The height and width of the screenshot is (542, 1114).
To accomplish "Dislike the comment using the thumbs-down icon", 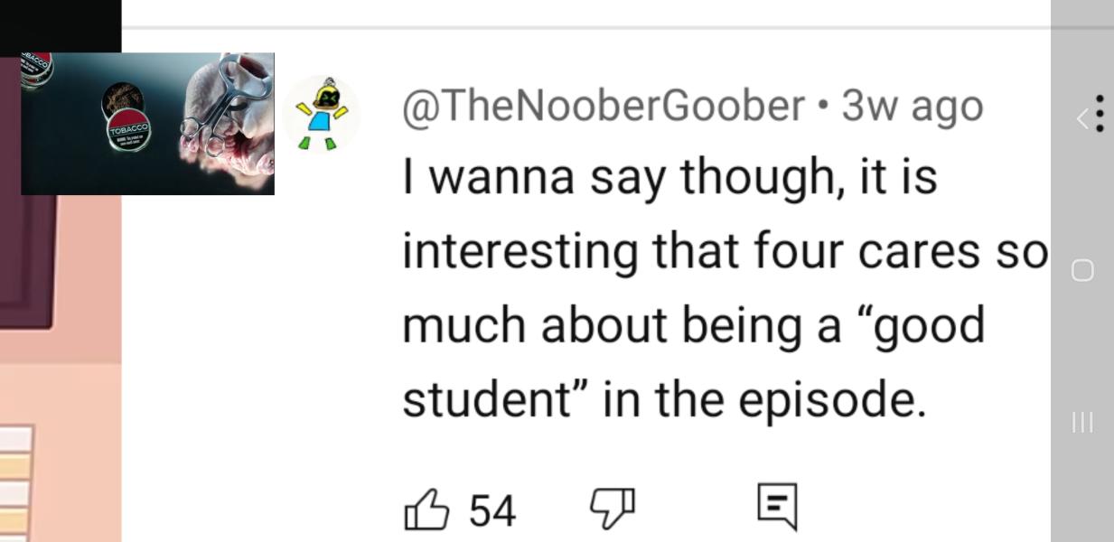I will pos(611,509).
